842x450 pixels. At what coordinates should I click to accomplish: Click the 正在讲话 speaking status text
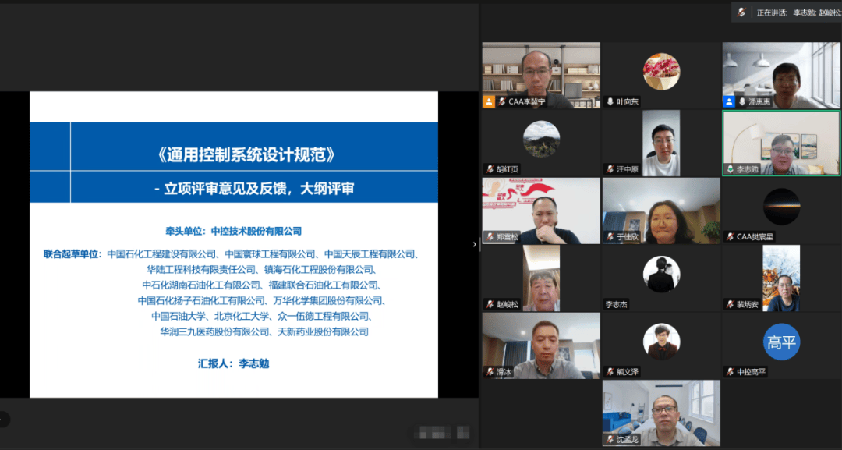[772, 13]
